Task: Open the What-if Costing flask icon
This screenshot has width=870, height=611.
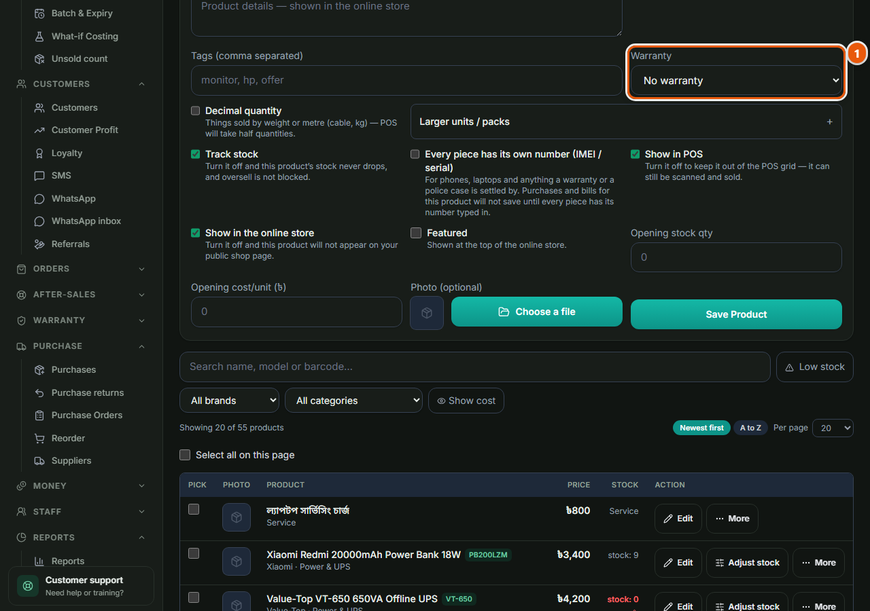Action: coord(39,37)
